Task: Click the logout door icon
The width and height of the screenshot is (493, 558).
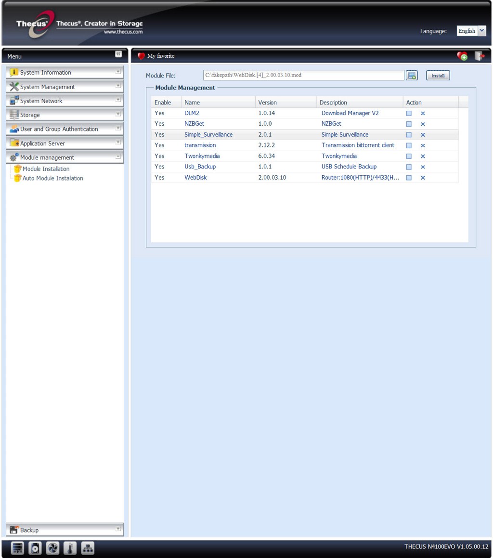Action: pos(479,56)
